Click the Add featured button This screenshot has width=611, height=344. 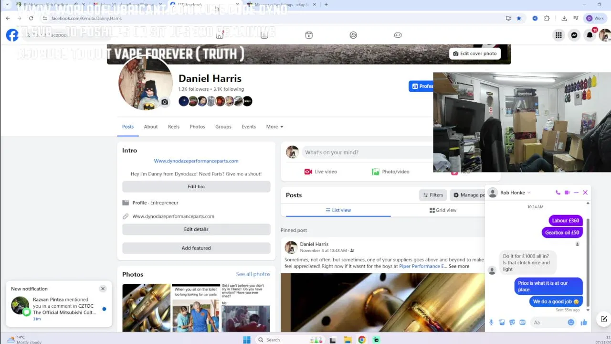(196, 248)
